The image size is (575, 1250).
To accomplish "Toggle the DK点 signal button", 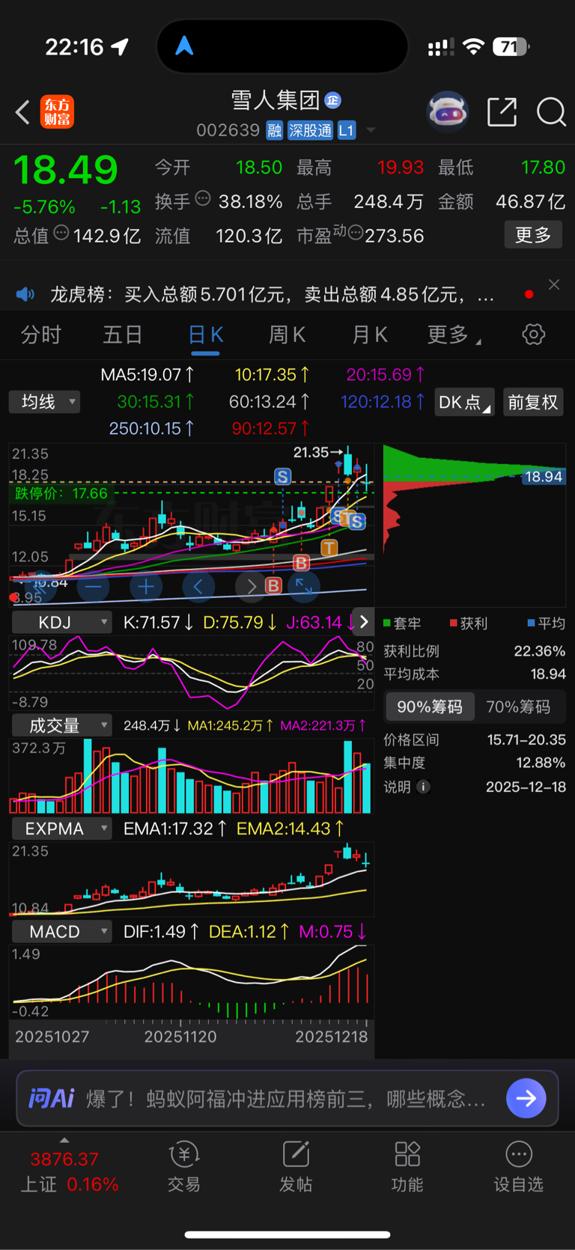I will [464, 402].
